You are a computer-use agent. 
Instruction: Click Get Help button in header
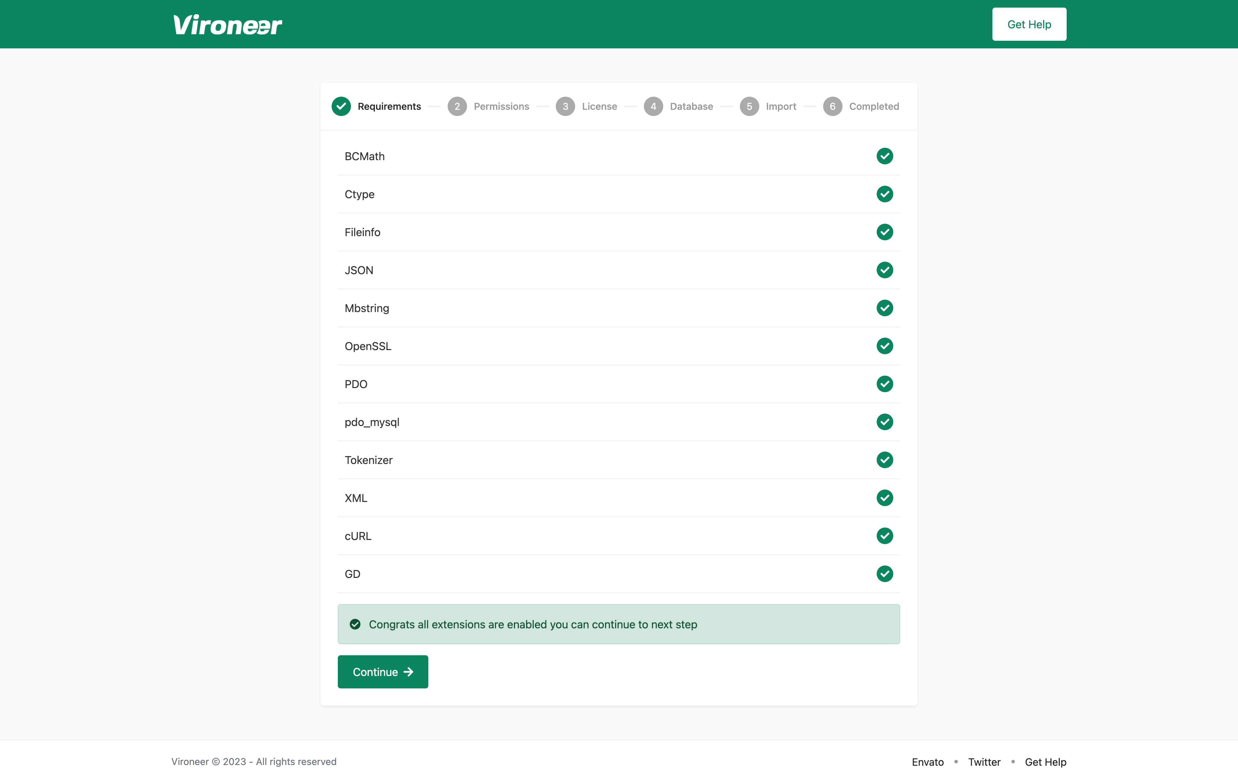(1029, 25)
